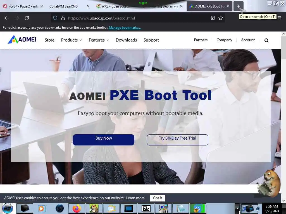Viewport: 286px width, 214px height.
Task: Launch the media player taskbar icon
Action: pos(42,208)
